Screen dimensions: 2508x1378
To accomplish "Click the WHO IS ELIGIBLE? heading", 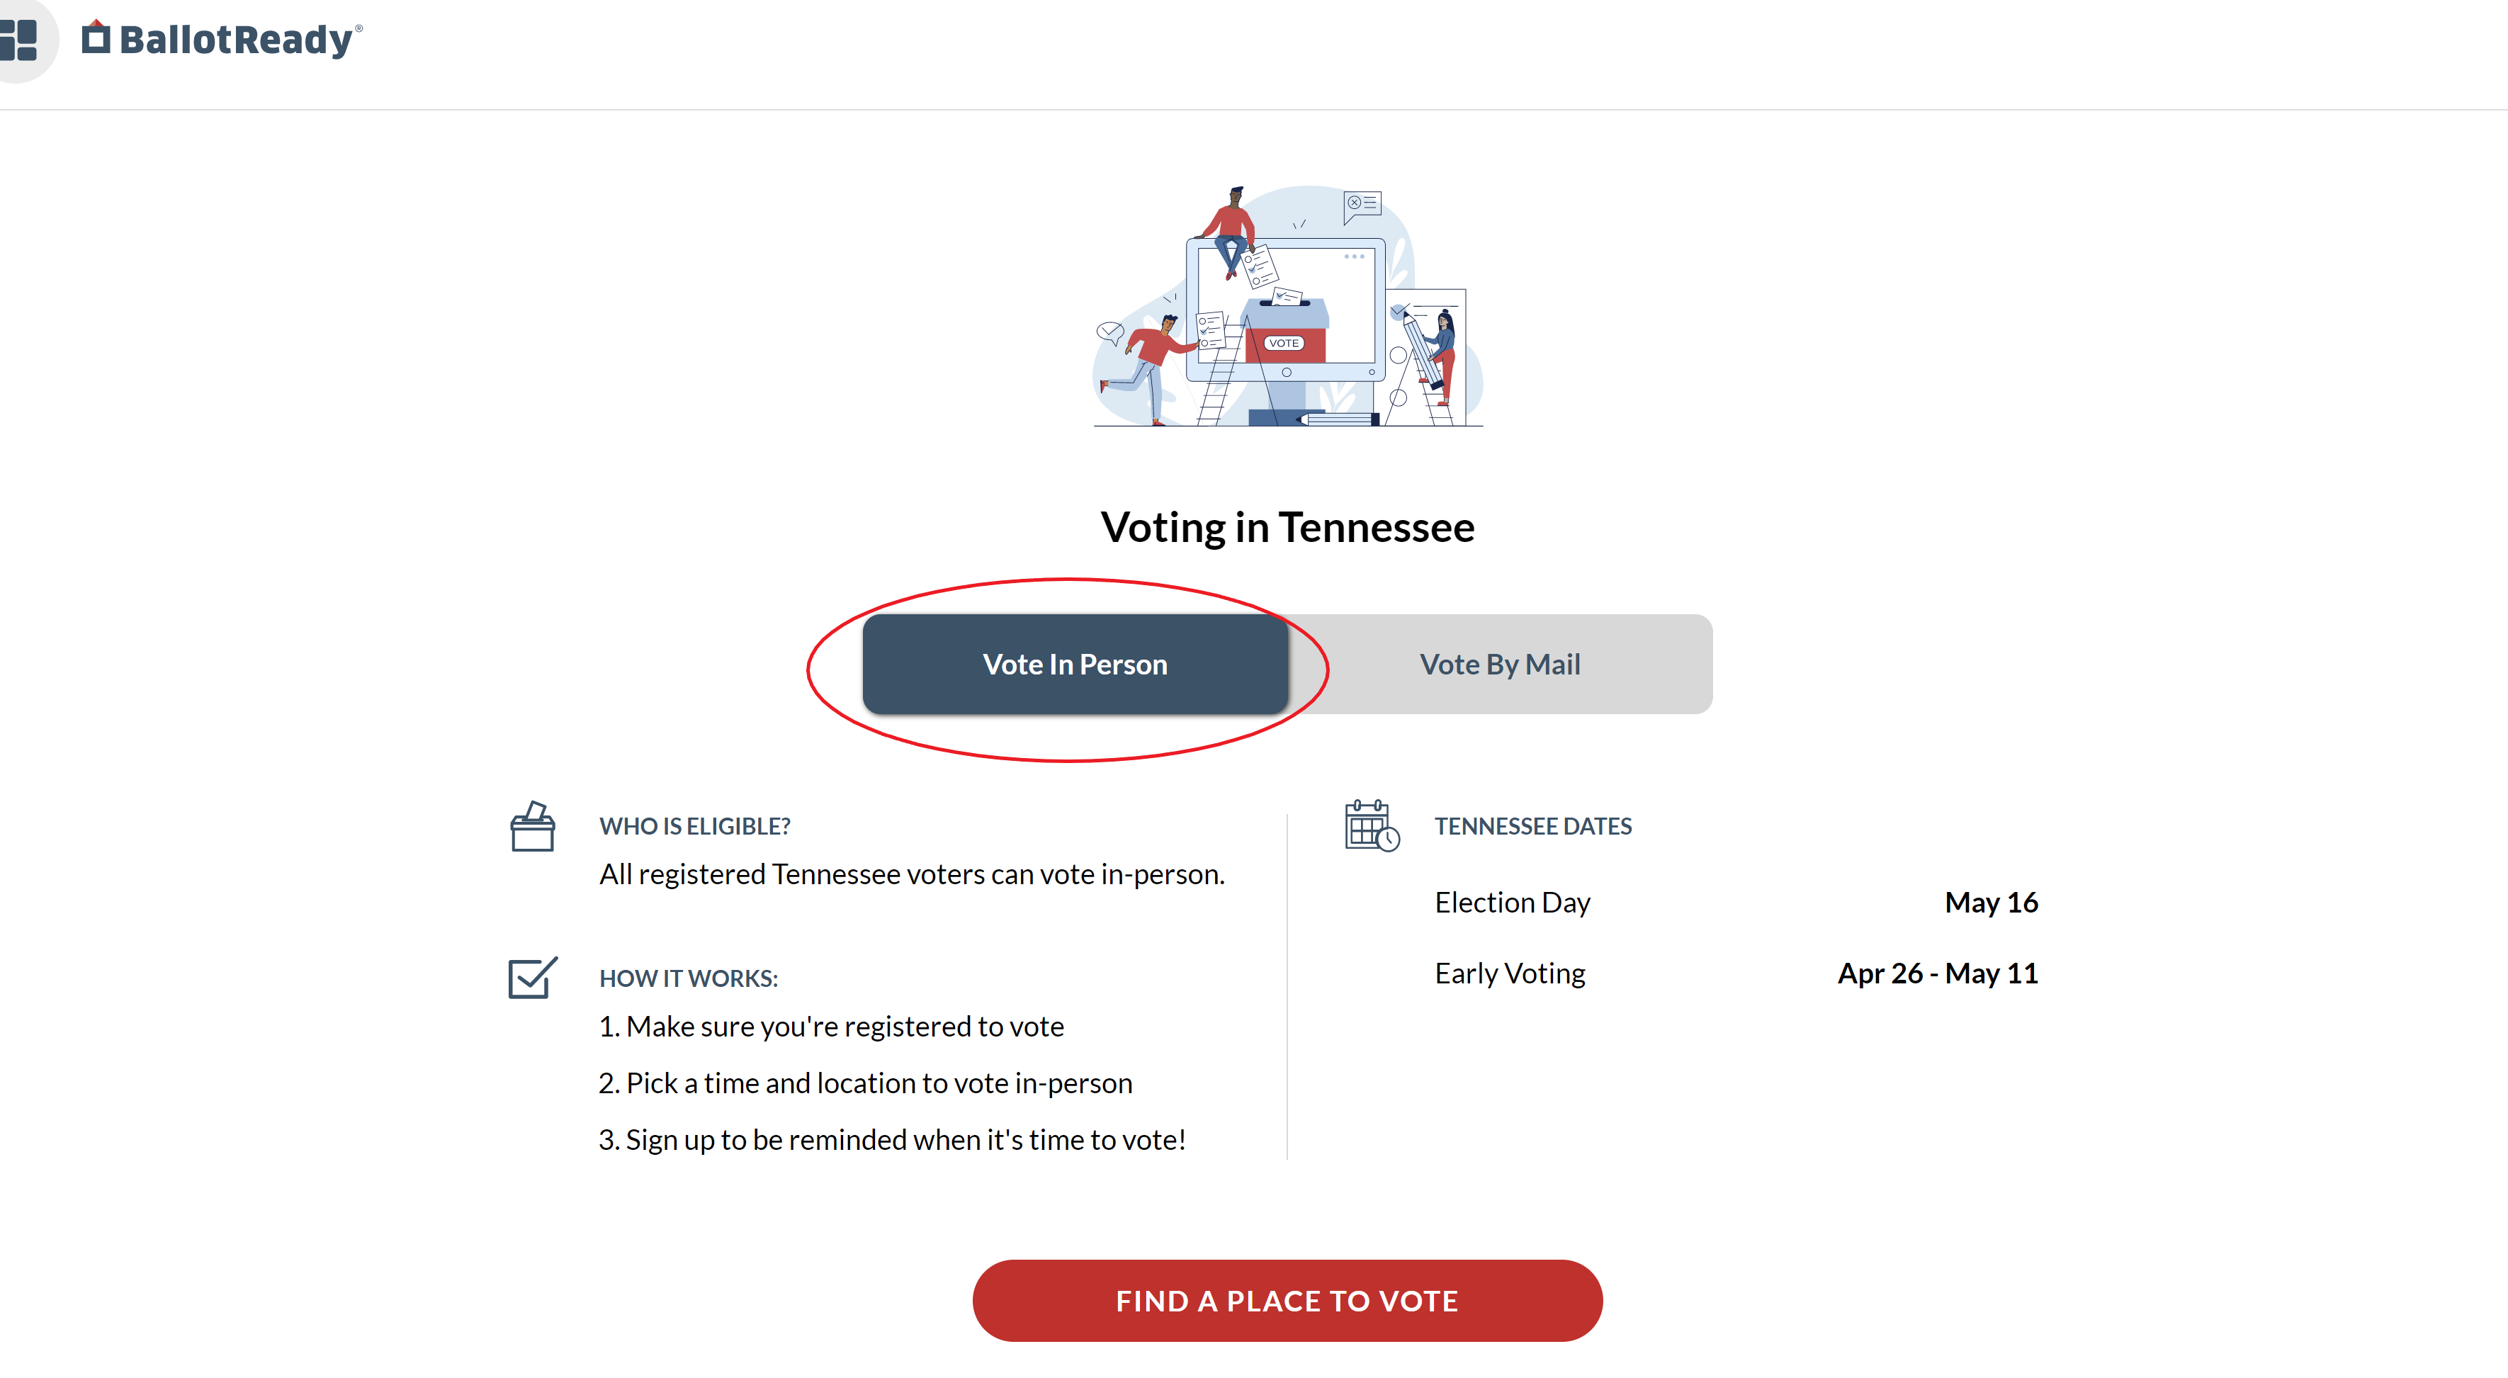I will click(695, 826).
